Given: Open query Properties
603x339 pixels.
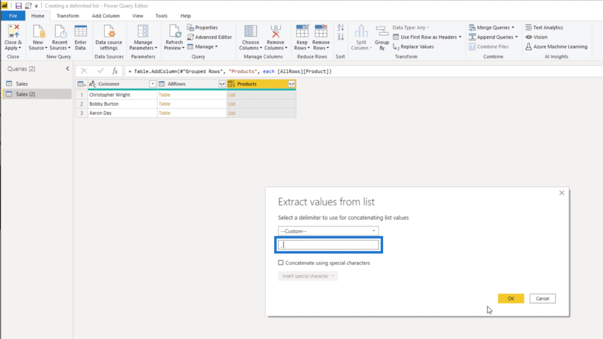Looking at the screenshot, I should (202, 27).
